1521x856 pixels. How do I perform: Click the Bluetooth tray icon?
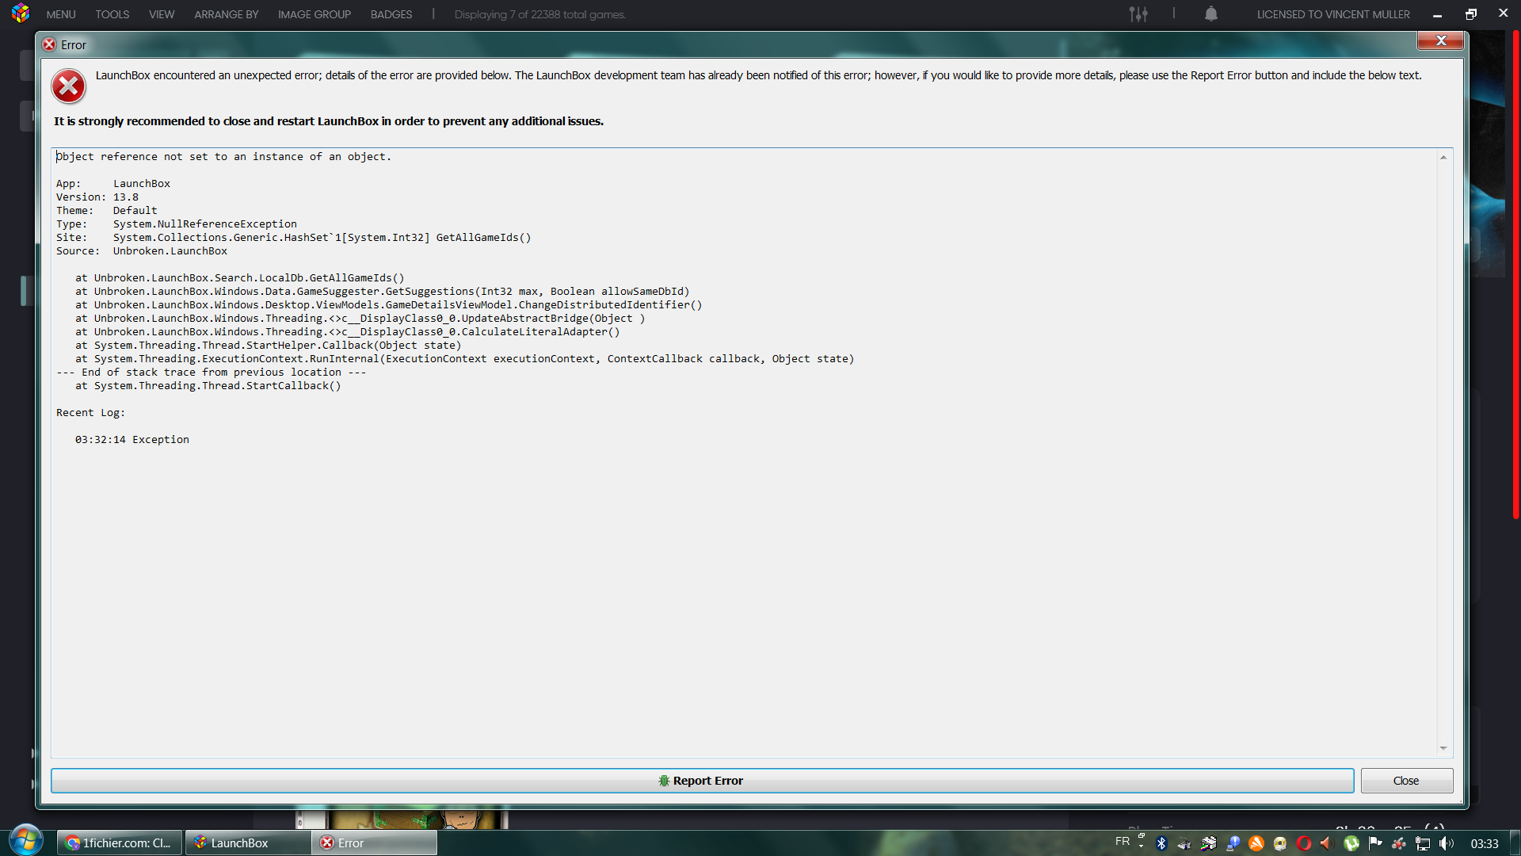[x=1161, y=843]
